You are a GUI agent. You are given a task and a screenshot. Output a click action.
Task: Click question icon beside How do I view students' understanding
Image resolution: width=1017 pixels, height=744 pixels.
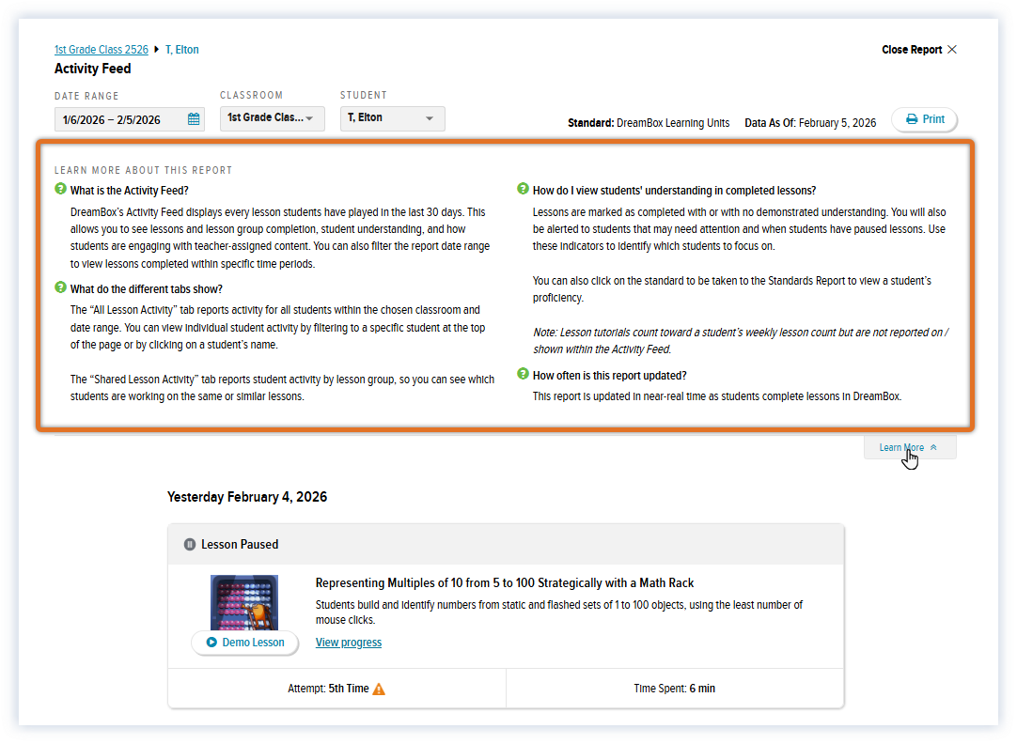[x=523, y=189]
